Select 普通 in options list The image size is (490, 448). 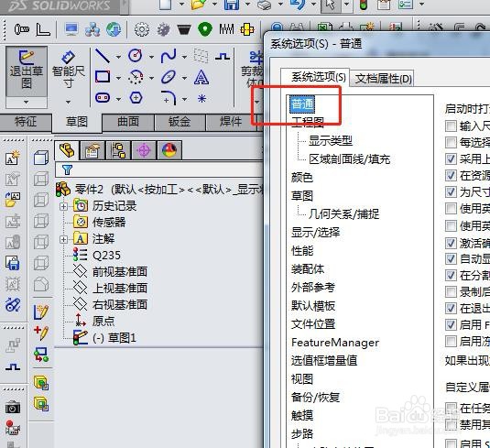[302, 104]
